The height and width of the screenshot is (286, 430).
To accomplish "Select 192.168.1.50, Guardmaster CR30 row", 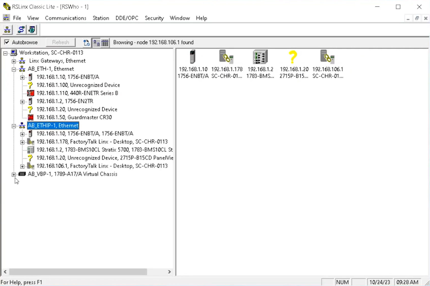I will tap(74, 117).
